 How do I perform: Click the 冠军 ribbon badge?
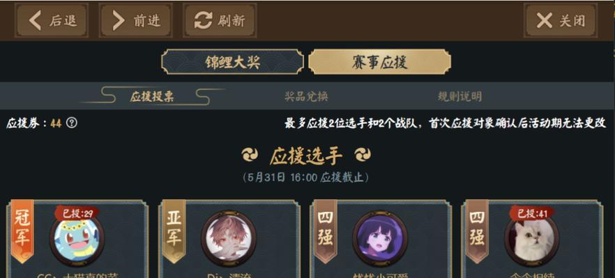(22, 231)
